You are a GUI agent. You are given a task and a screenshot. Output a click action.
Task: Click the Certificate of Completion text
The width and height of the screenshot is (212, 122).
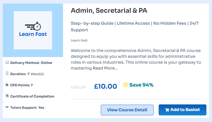tap(32, 96)
